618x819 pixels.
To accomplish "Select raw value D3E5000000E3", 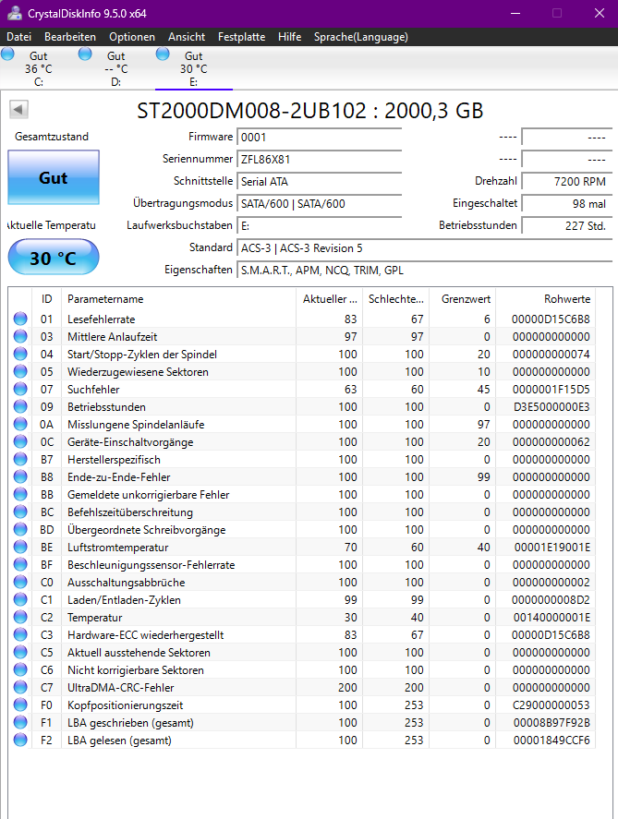I will tap(551, 407).
